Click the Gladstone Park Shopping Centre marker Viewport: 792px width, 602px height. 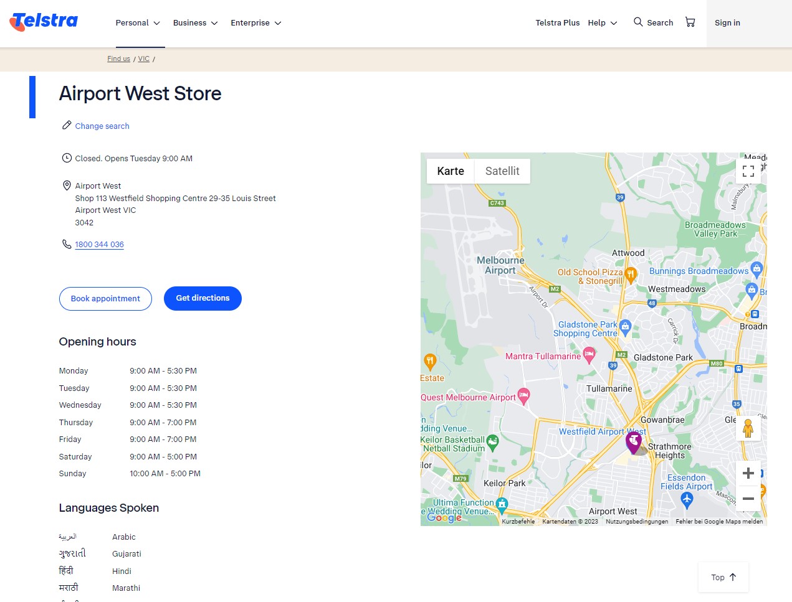click(x=625, y=327)
